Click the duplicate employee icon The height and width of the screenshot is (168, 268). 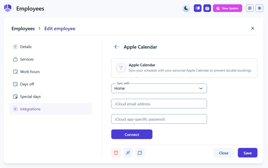(x=140, y=153)
